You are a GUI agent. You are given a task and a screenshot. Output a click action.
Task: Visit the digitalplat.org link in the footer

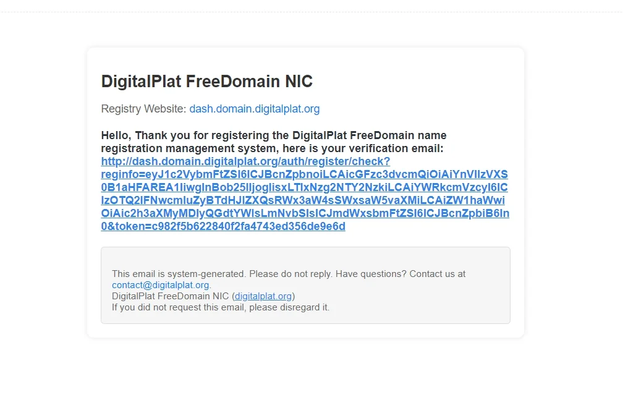(x=263, y=296)
